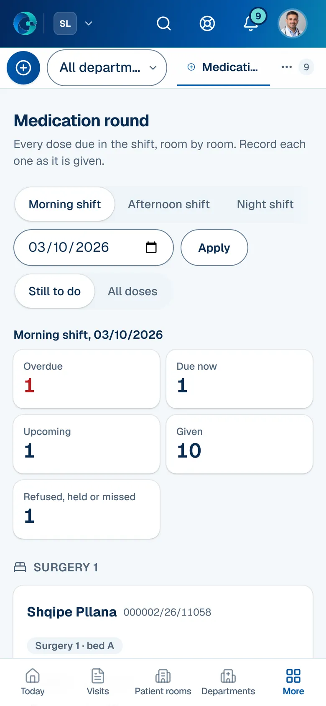The height and width of the screenshot is (706, 326).
Task: Tap the blue plus add button
Action: 23,68
